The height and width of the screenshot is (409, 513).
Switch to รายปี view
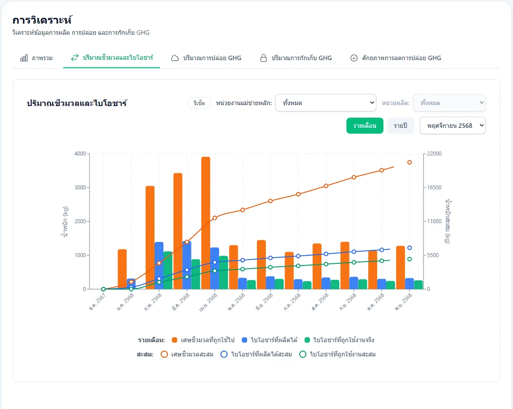point(400,126)
